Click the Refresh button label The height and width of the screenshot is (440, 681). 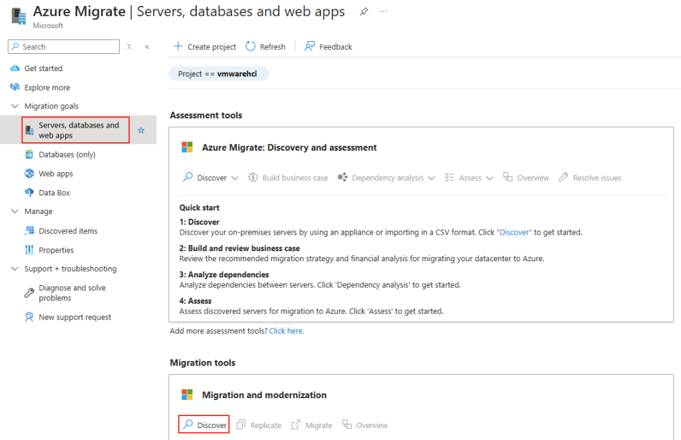coord(273,47)
